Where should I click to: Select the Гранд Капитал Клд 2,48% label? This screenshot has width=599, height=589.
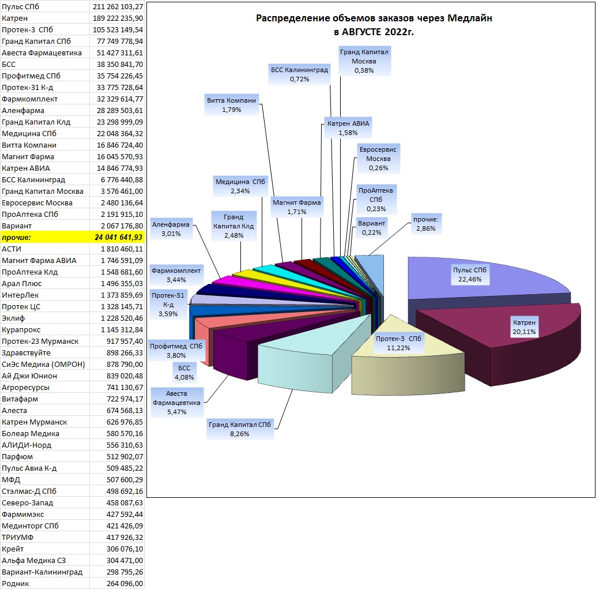pos(233,226)
